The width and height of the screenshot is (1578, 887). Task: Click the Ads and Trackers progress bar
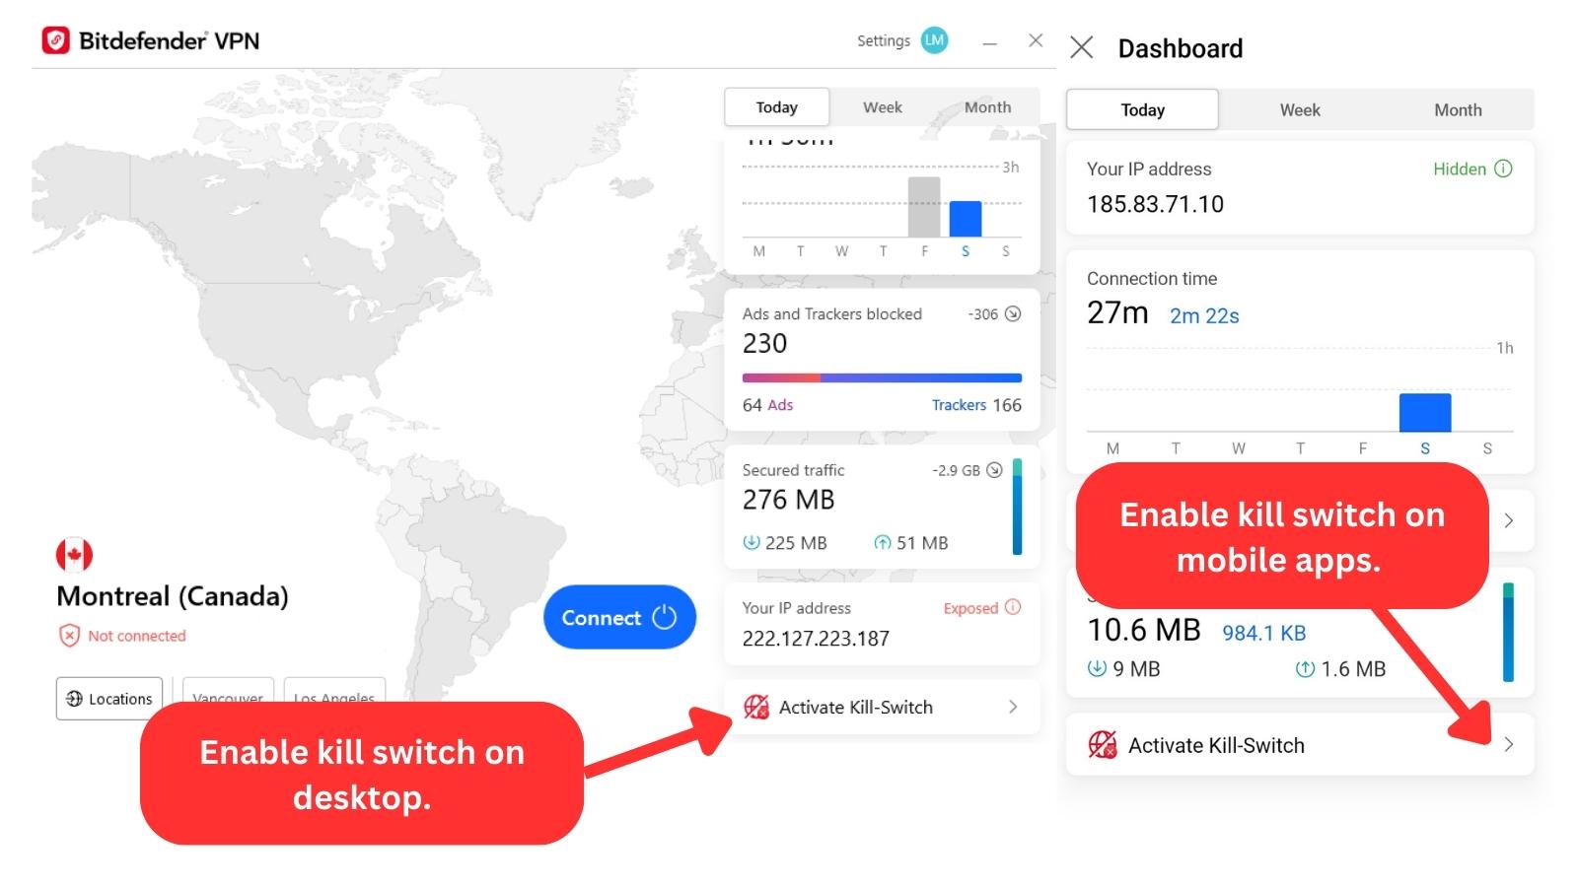pos(882,377)
